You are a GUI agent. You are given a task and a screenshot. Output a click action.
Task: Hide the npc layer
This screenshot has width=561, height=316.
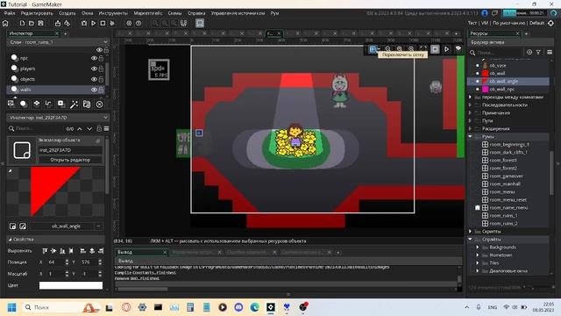coord(94,58)
